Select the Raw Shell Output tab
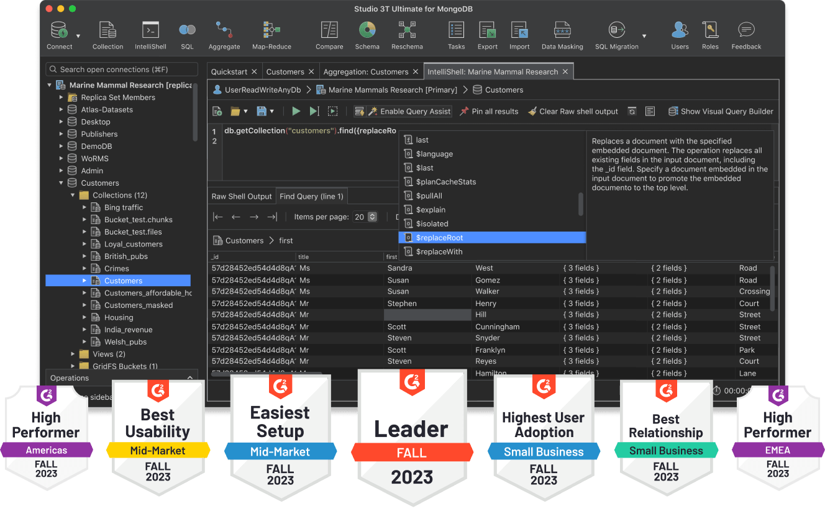Image resolution: width=825 pixels, height=519 pixels. point(242,196)
